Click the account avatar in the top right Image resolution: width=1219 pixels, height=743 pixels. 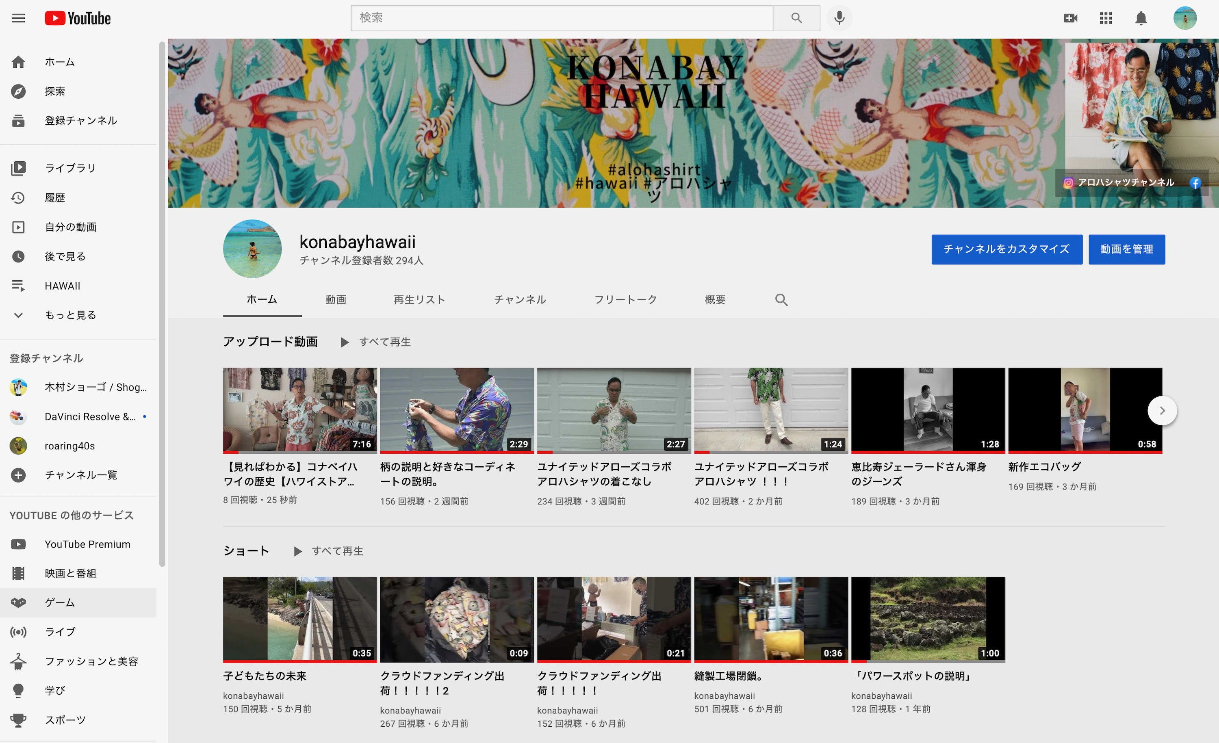(1185, 18)
